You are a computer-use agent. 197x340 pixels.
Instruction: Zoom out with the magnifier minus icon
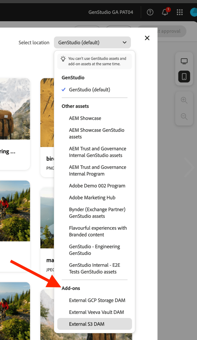pos(184,116)
